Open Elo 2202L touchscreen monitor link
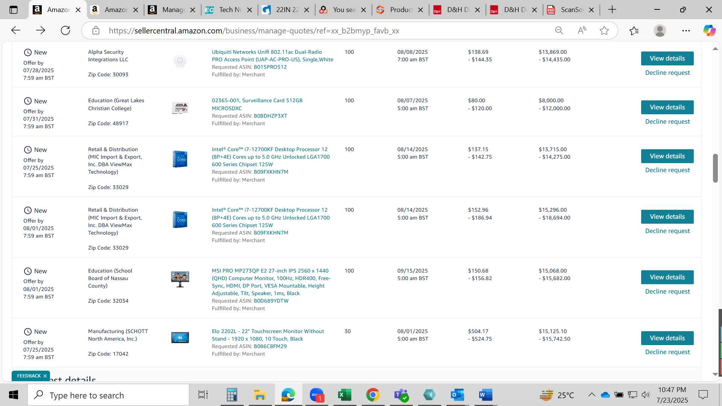The width and height of the screenshot is (722, 406). (268, 335)
